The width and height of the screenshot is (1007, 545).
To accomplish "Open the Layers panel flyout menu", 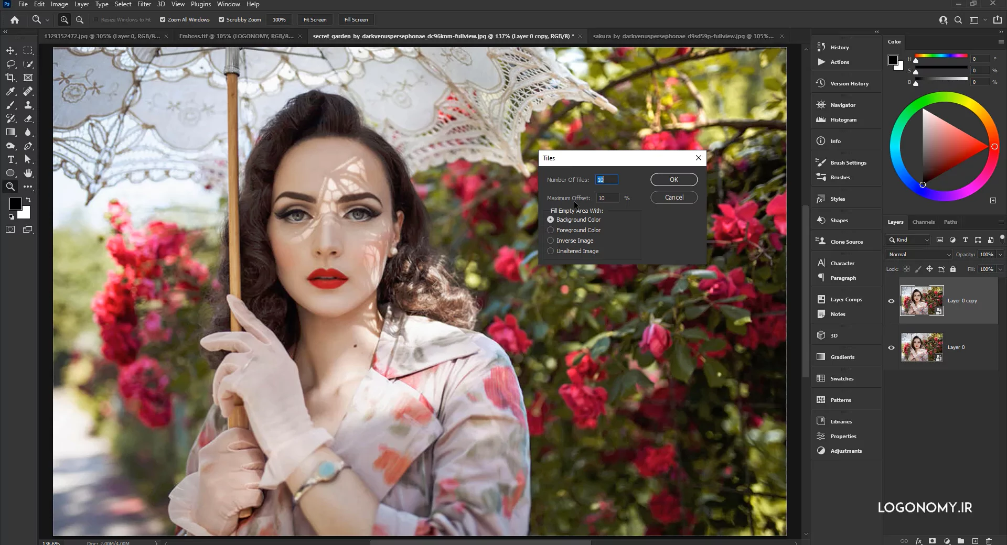I will point(1001,222).
